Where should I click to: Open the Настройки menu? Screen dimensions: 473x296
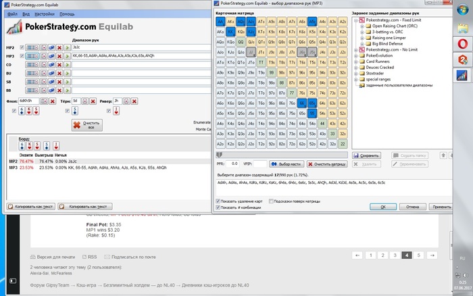45,14
